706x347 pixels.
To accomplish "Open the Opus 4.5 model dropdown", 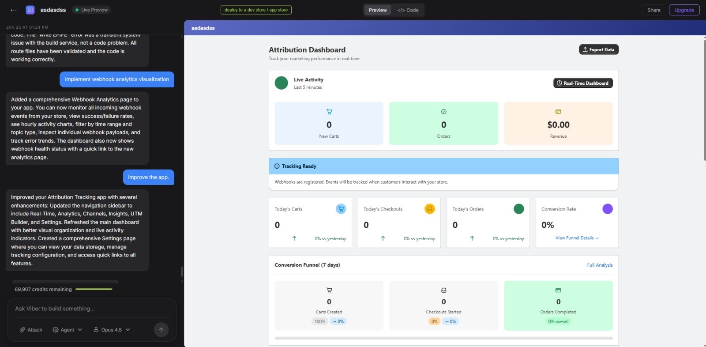I will [112, 330].
